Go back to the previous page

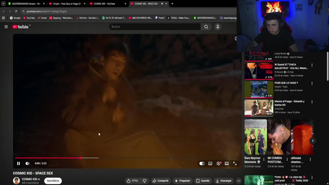click(x=4, y=11)
